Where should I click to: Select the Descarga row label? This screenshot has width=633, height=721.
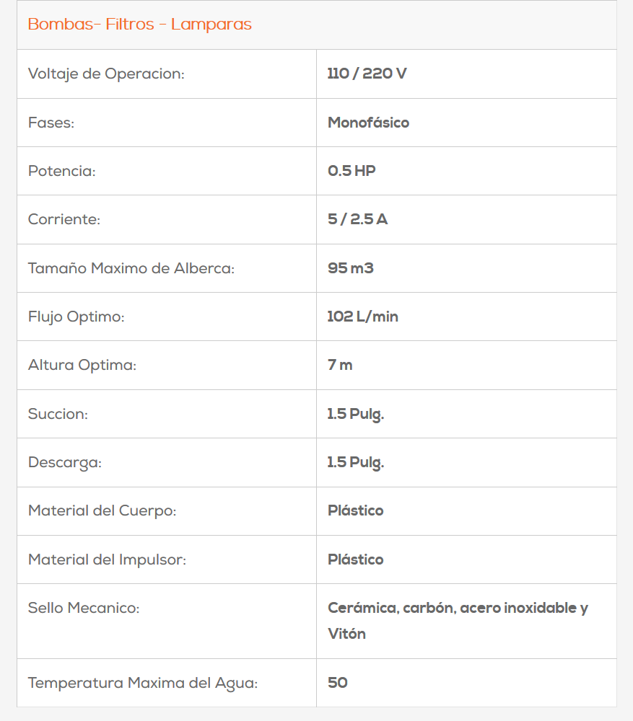(x=65, y=462)
